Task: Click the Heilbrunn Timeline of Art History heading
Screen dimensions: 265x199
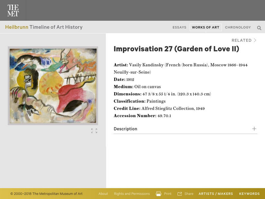Action: pos(44,28)
